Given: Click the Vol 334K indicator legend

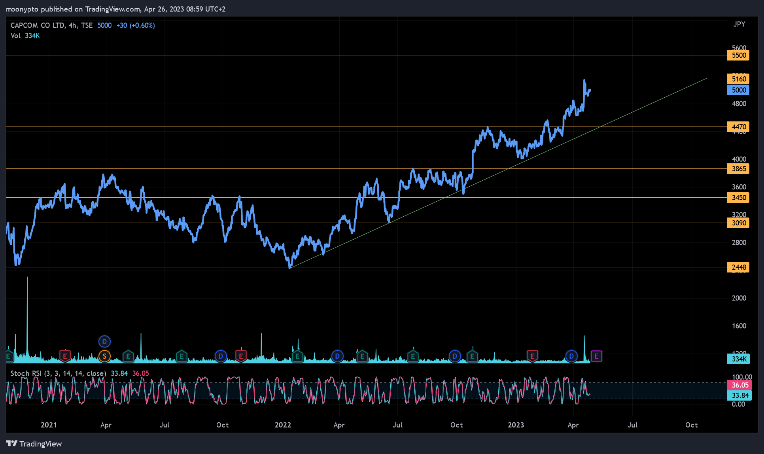Looking at the screenshot, I should pos(25,36).
